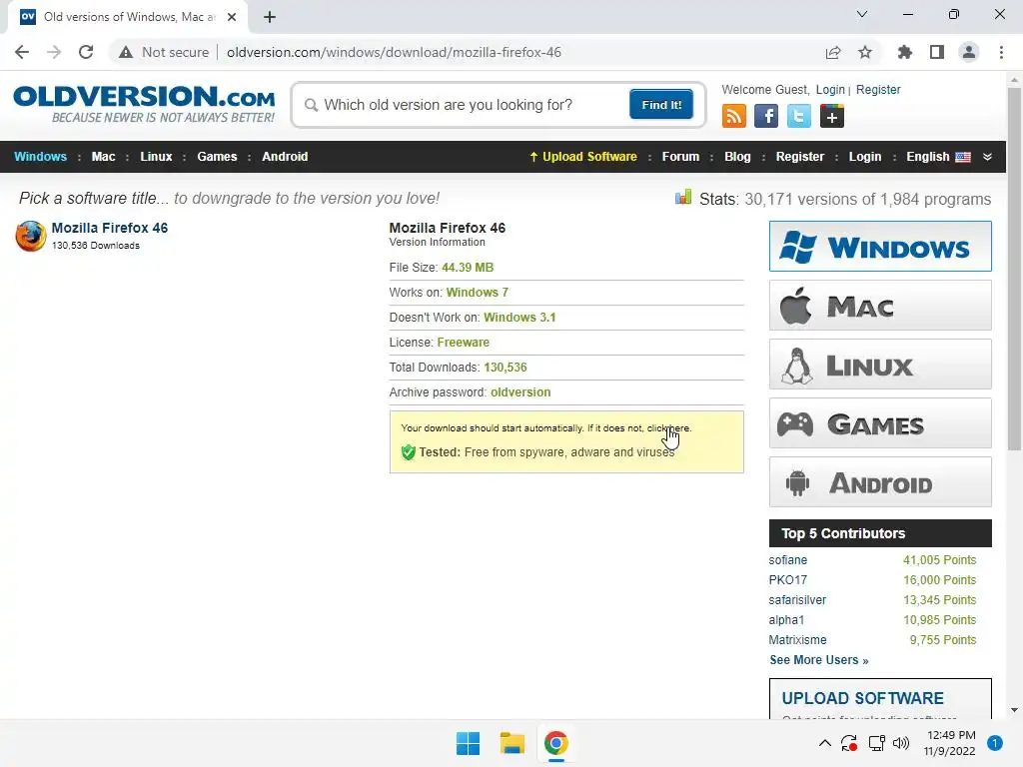Image resolution: width=1023 pixels, height=767 pixels.
Task: Click the Find It! search button
Action: coord(661,104)
